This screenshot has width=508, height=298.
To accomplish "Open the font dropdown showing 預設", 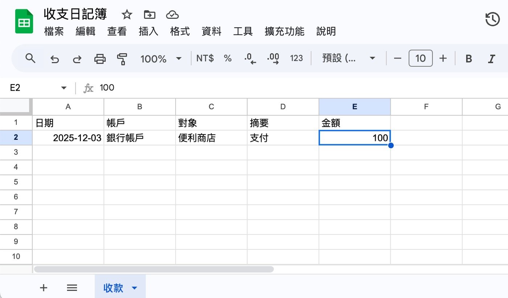I will coord(348,58).
